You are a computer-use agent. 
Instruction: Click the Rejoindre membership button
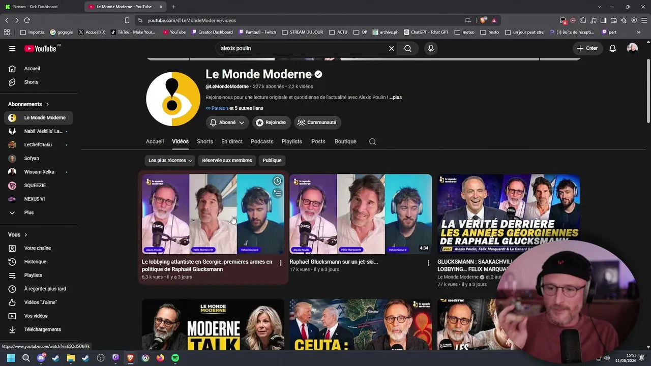click(271, 123)
